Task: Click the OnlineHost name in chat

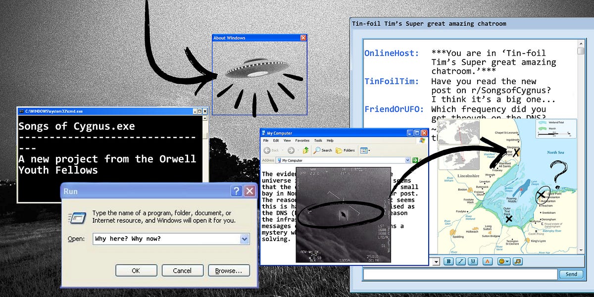Action: pos(392,53)
